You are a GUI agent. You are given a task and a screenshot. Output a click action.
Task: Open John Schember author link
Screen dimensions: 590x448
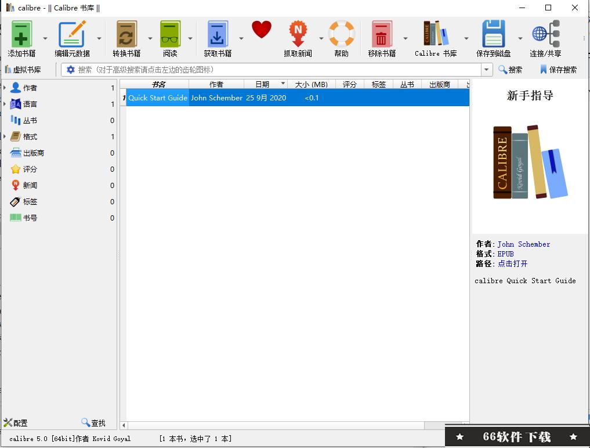click(523, 244)
